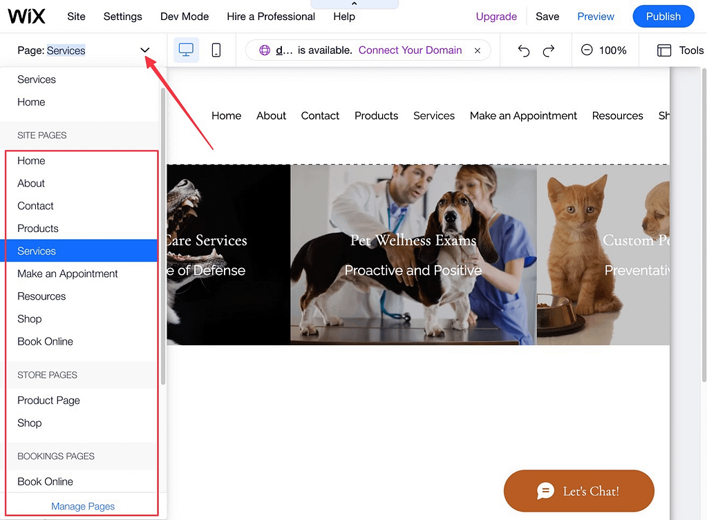Open the Dev Mode menu
707x520 pixels.
(x=185, y=17)
